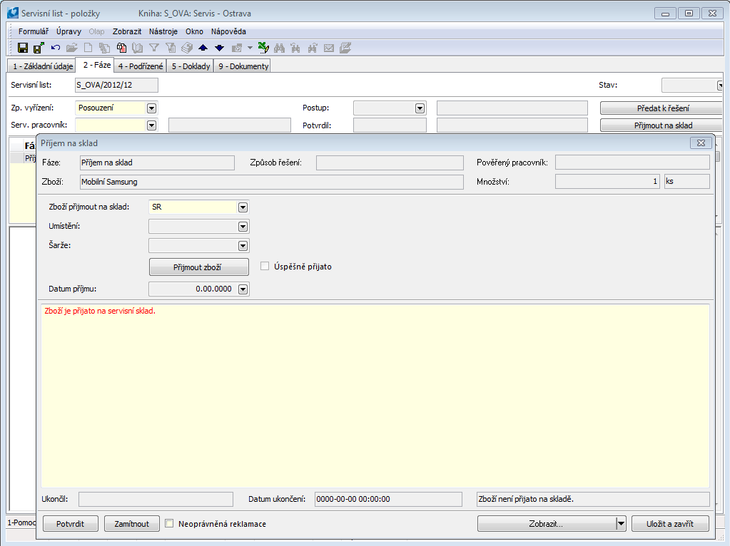
Task: Click the Potvrdit button
Action: (70, 524)
